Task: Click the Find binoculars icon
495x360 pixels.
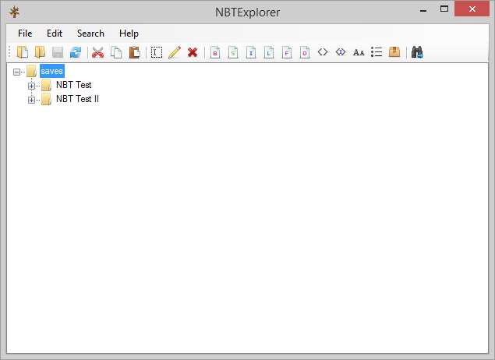Action: 417,52
